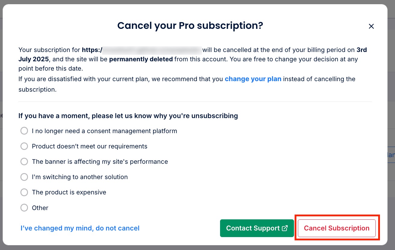This screenshot has width=395, height=250.
Task: Click the blue plan button behind the dialog
Action: [x=391, y=155]
